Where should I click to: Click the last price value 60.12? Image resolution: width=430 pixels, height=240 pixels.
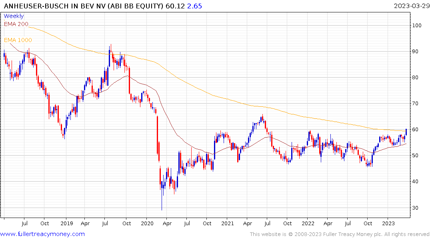[175, 6]
